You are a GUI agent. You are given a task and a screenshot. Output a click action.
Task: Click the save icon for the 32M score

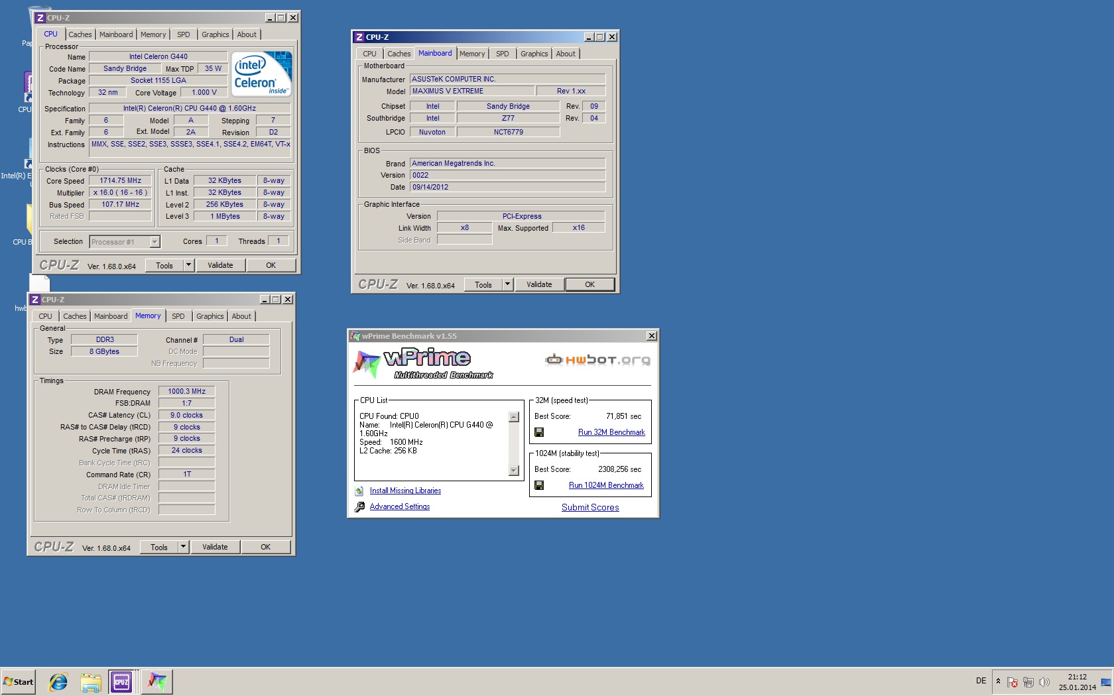coord(539,432)
